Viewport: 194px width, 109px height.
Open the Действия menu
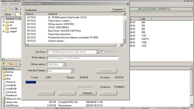14,4
